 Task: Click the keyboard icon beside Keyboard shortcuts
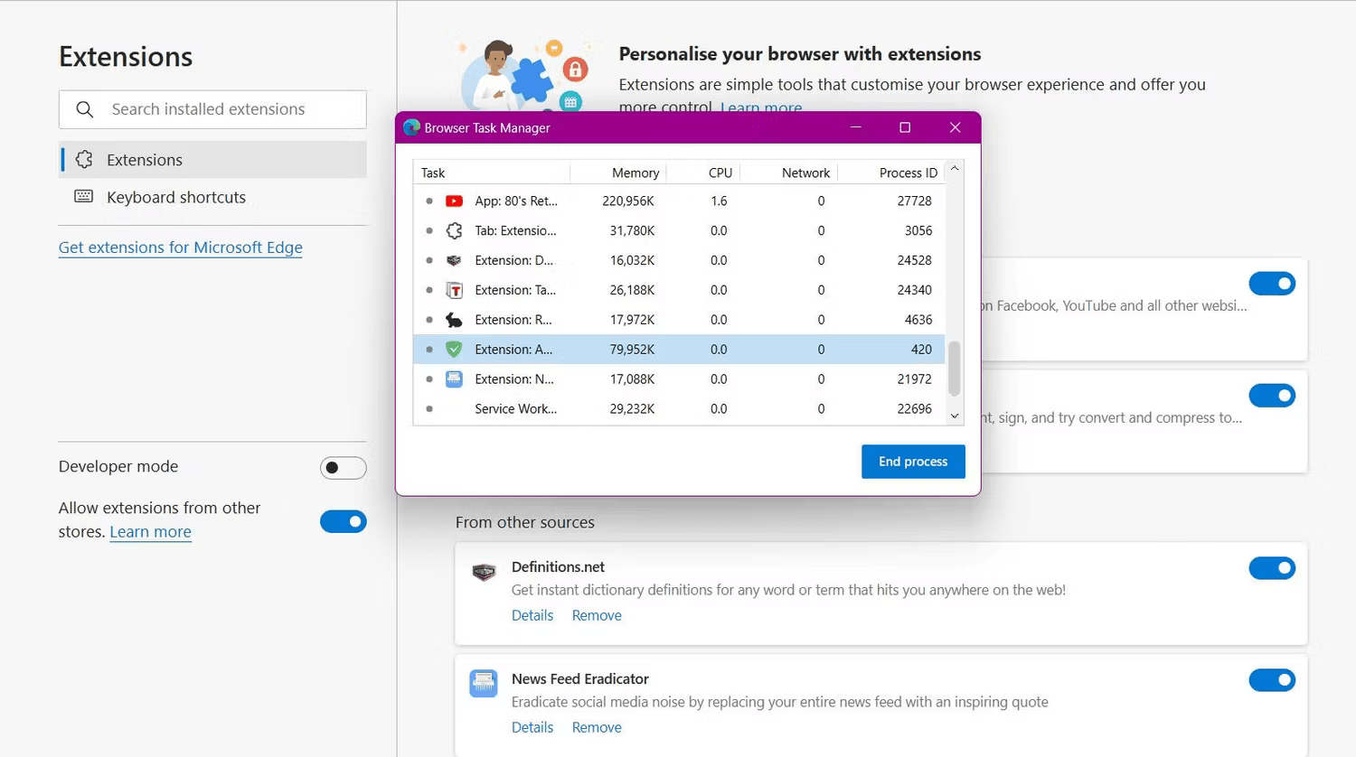click(84, 196)
